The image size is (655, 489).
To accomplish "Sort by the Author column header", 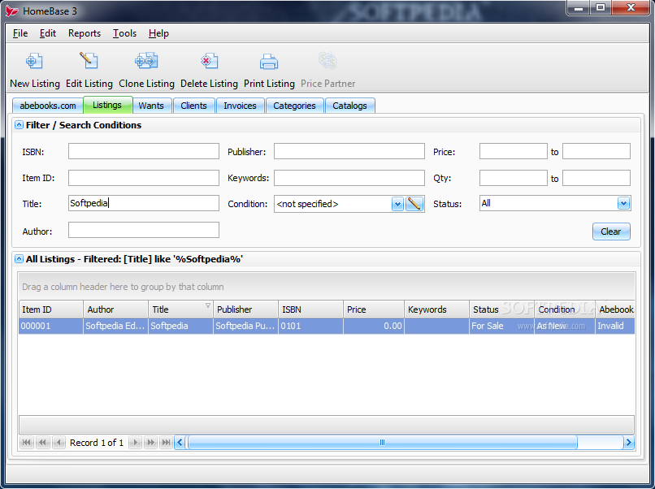I will tap(115, 309).
